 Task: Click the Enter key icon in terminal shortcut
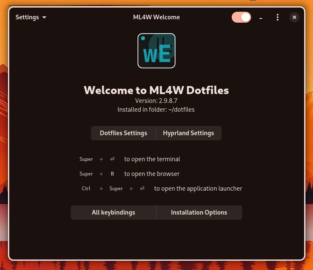pos(112,159)
